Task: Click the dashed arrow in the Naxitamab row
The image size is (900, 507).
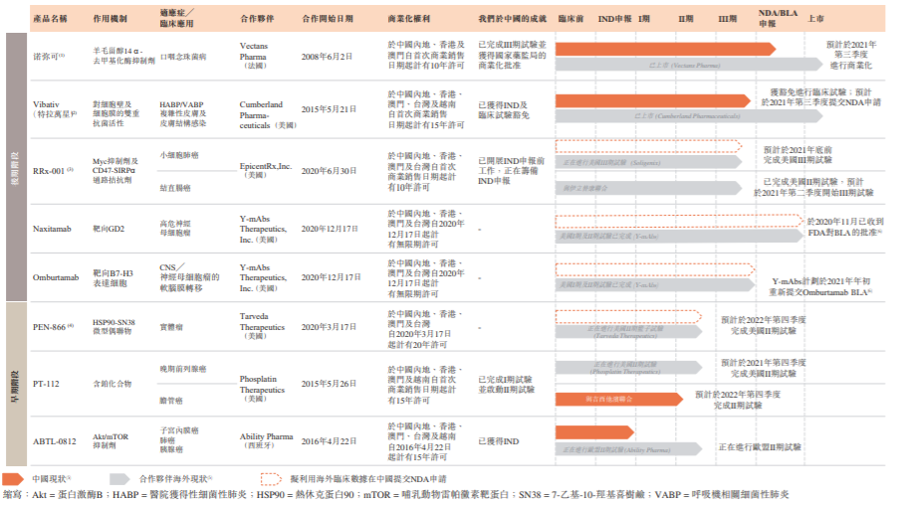Action: [679, 220]
